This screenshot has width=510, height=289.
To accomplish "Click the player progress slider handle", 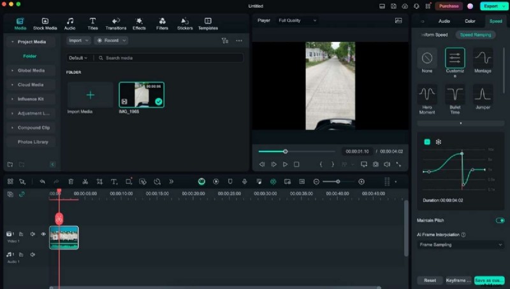I will point(285,152).
